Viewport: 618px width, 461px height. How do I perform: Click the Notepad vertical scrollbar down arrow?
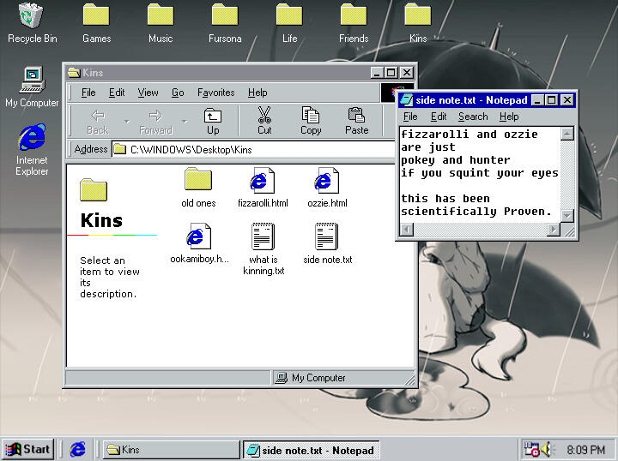tap(566, 216)
